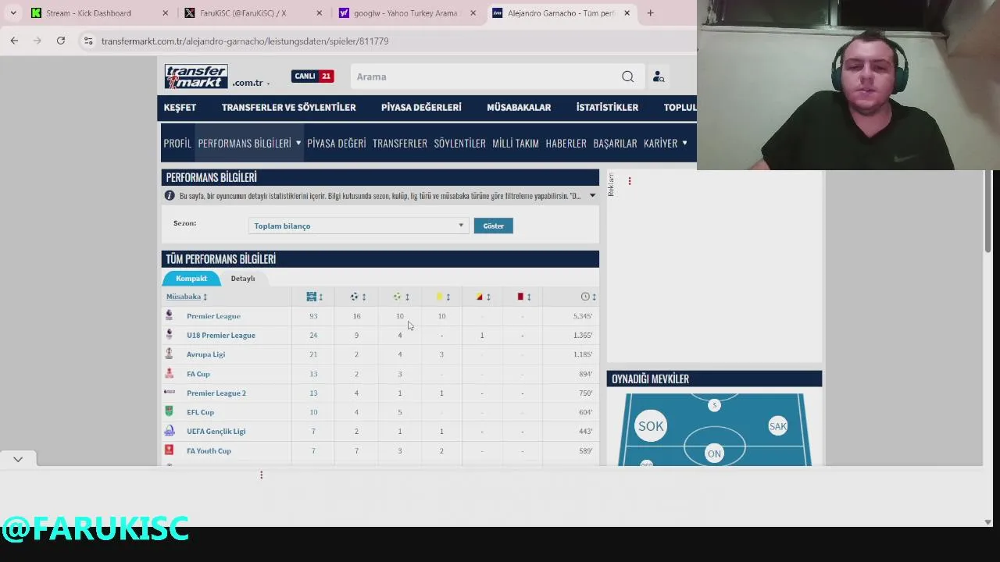
Task: Sort by yellow cards column icon
Action: 440,297
